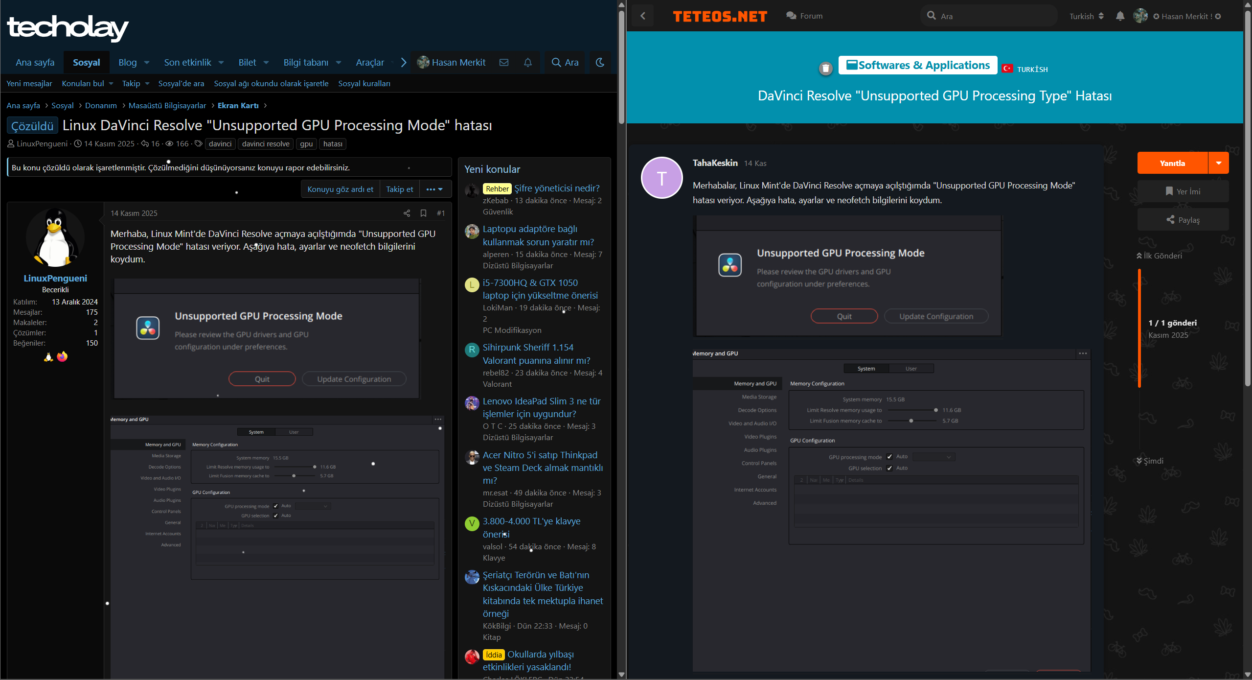Click the Masaüstü Bilgisayarlar breadcrumb
This screenshot has width=1252, height=680.
pos(167,106)
